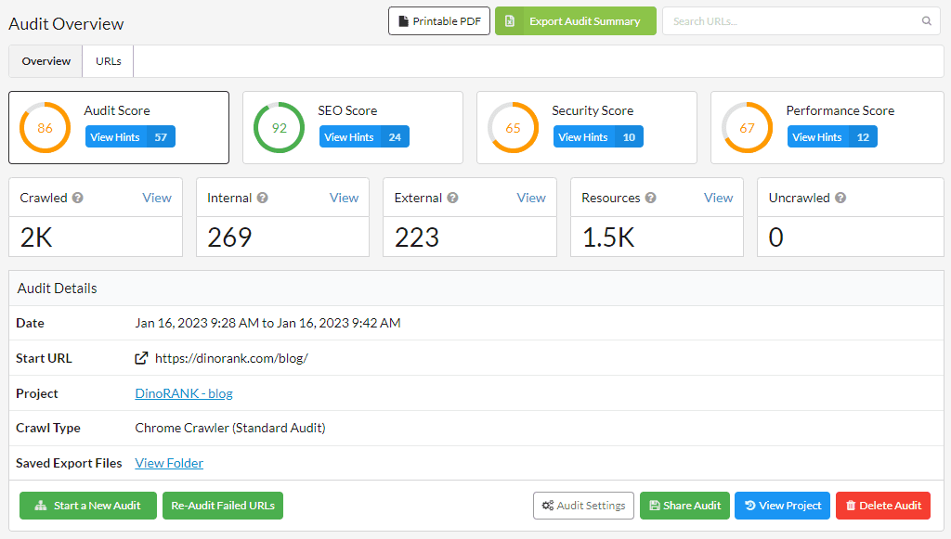The height and width of the screenshot is (539, 951).
Task: Click the Audit Score 86 gauge
Action: (45, 128)
